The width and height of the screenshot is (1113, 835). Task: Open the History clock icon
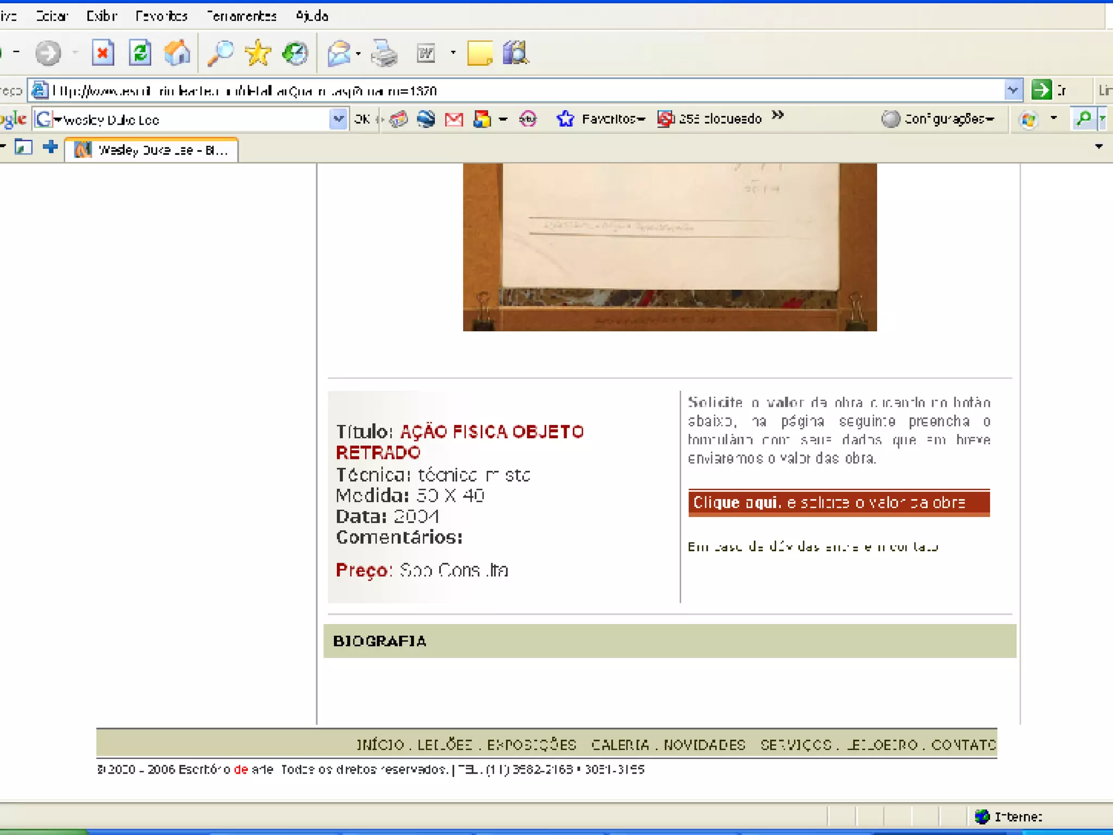pos(295,53)
